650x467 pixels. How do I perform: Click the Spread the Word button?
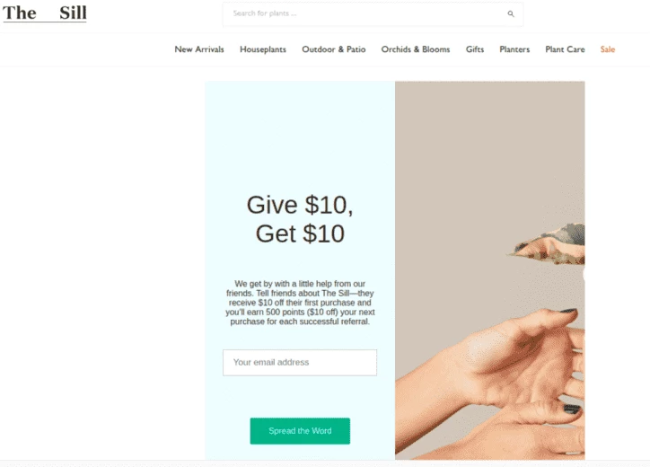300,431
